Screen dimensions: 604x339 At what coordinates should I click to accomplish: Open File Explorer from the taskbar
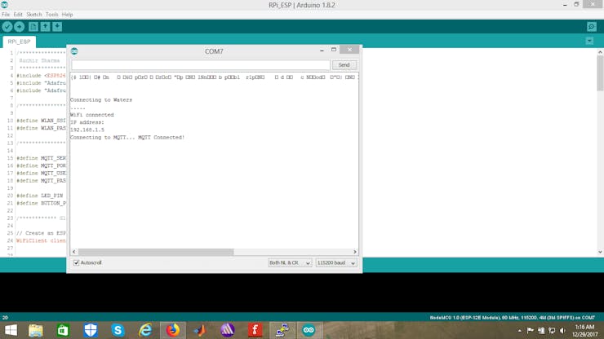(36, 330)
